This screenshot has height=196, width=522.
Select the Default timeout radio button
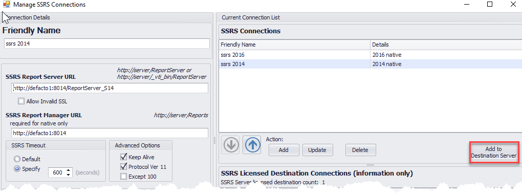click(x=17, y=159)
